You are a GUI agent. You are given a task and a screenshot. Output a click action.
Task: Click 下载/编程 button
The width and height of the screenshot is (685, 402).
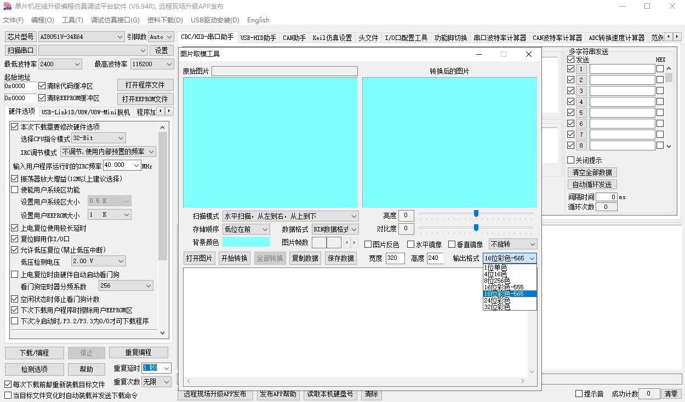(x=35, y=353)
